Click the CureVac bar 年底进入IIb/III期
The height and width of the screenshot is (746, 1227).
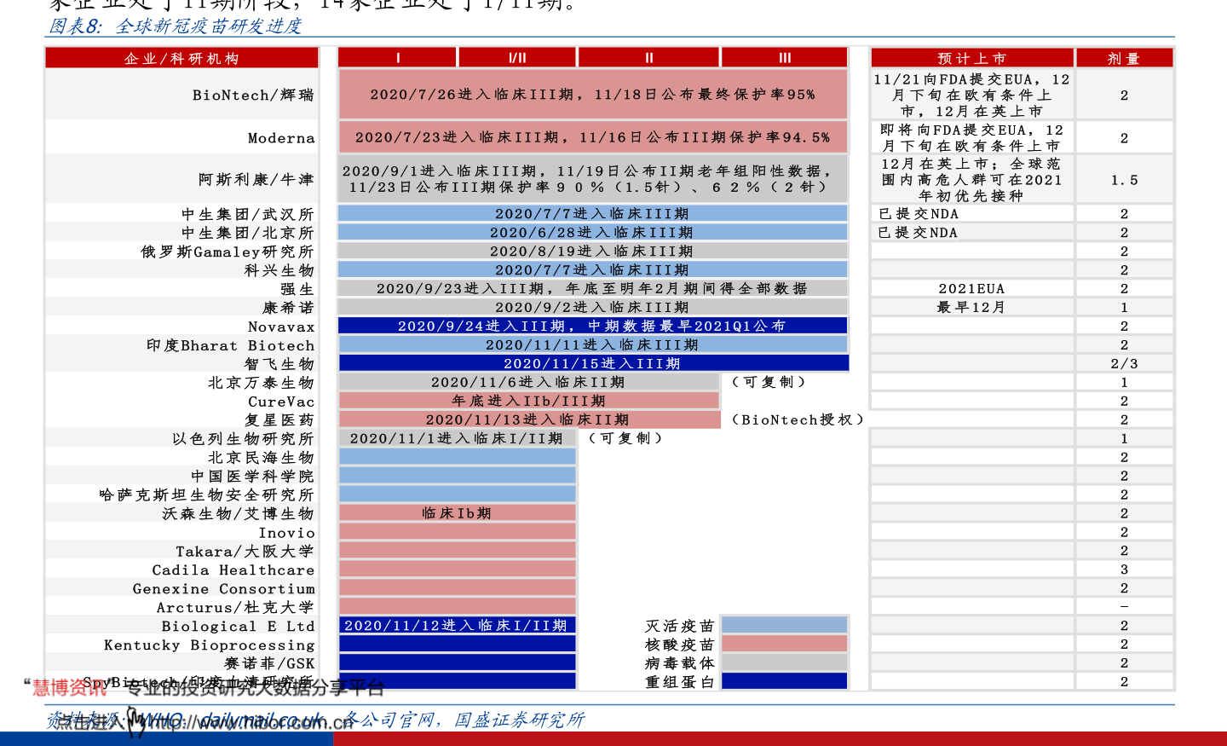coord(529,401)
